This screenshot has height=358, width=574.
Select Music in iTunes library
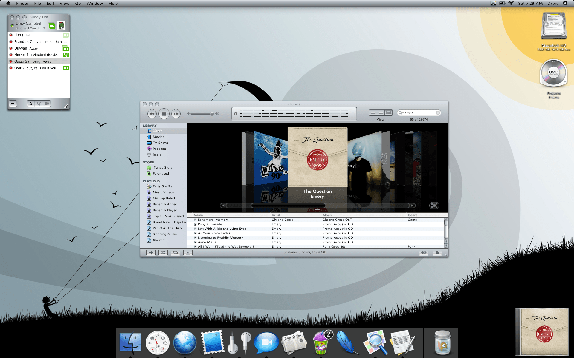164,131
